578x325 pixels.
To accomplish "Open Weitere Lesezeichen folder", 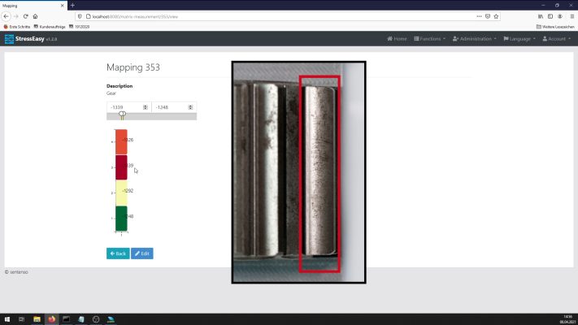I will click(x=555, y=27).
